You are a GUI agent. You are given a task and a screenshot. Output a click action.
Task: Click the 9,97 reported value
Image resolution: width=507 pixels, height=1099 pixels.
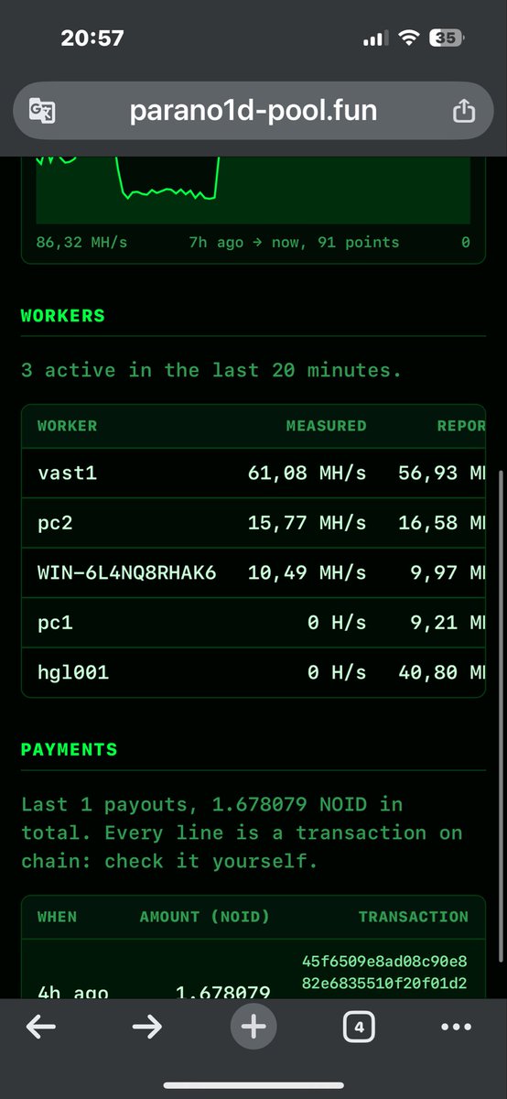coord(448,572)
